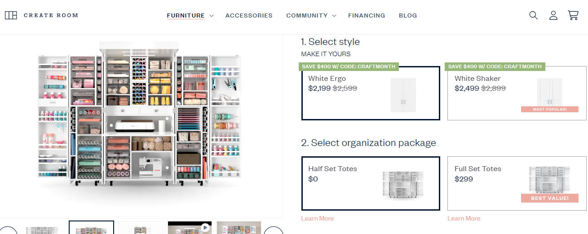Select the White Shaker style option
This screenshot has width=588, height=234.
tap(517, 93)
